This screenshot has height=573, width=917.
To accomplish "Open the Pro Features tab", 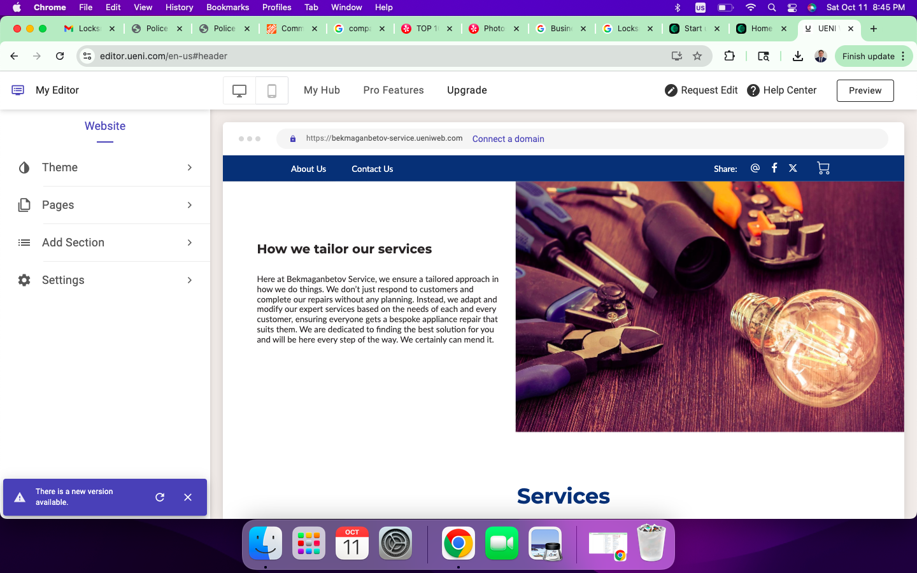I will pos(394,90).
